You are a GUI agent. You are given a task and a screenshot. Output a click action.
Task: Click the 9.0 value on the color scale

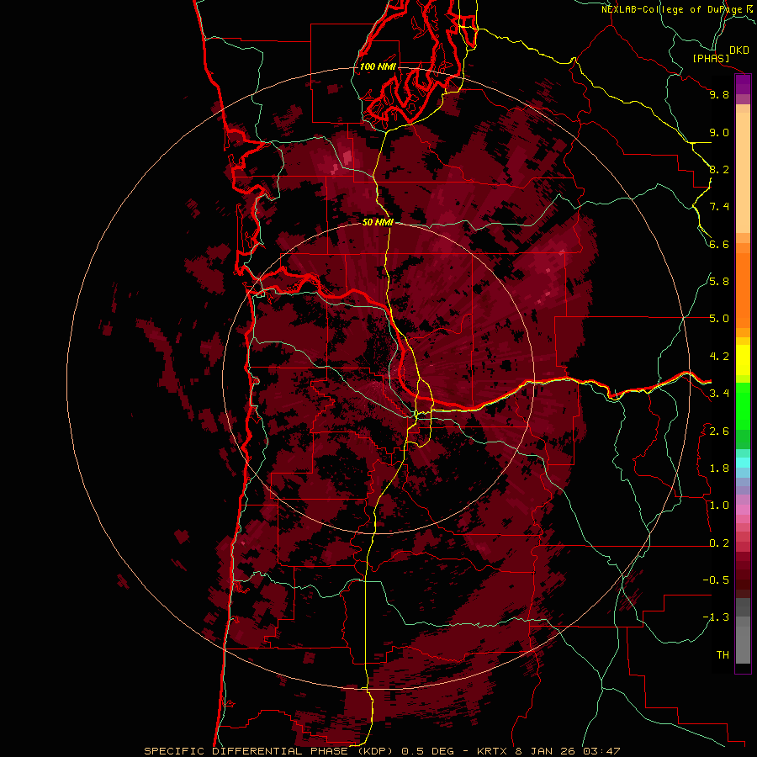pyautogui.click(x=719, y=132)
